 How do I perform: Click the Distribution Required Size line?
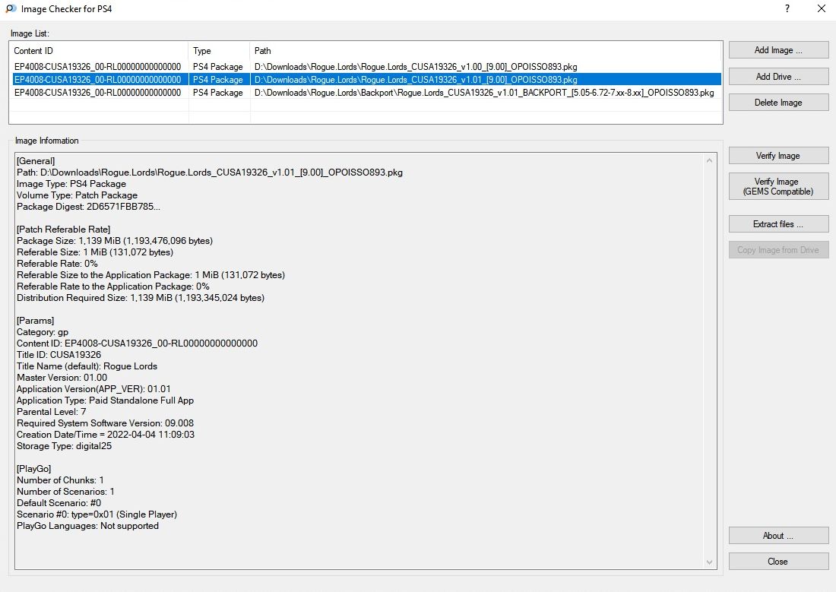click(141, 298)
